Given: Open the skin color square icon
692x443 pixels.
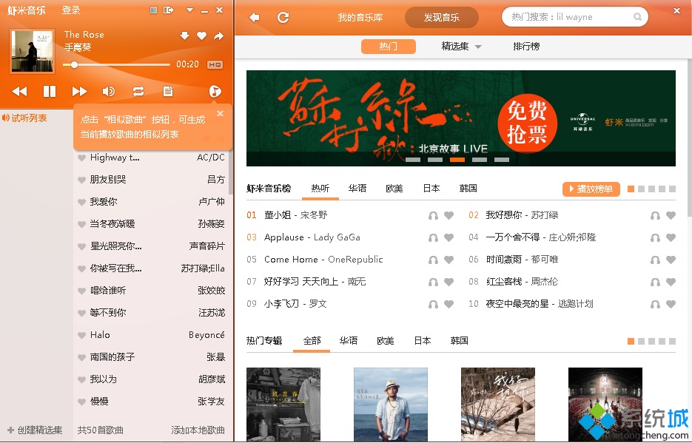Looking at the screenshot, I should pyautogui.click(x=154, y=10).
